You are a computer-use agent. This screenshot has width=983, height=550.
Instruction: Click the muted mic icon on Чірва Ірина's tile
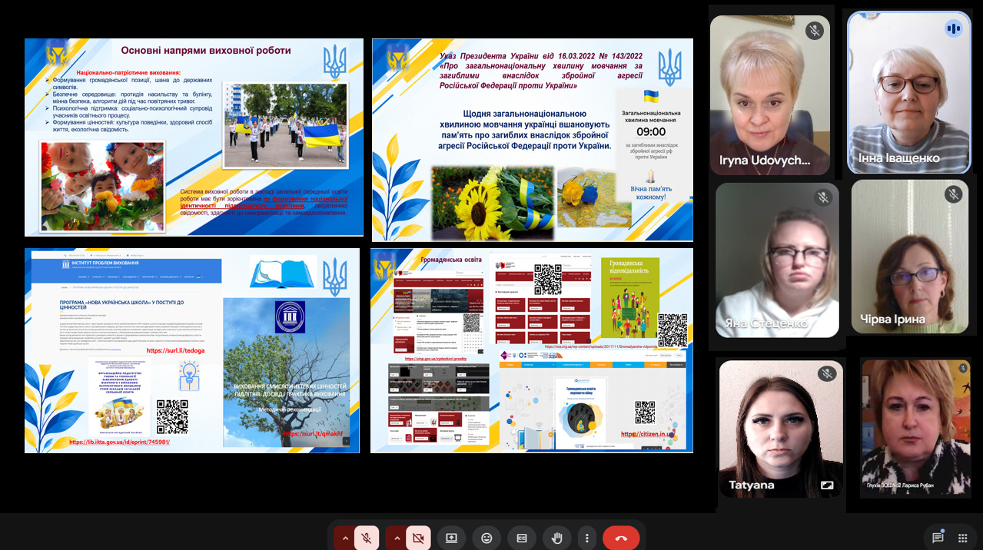[954, 194]
